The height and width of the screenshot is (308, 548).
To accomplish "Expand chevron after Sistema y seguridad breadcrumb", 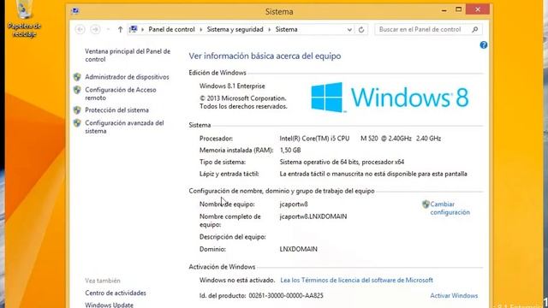I will tap(270, 30).
